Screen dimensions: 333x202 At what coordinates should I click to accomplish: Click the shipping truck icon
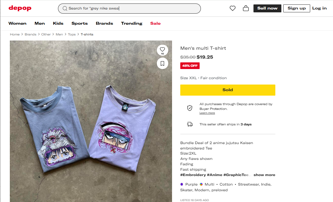(190, 124)
